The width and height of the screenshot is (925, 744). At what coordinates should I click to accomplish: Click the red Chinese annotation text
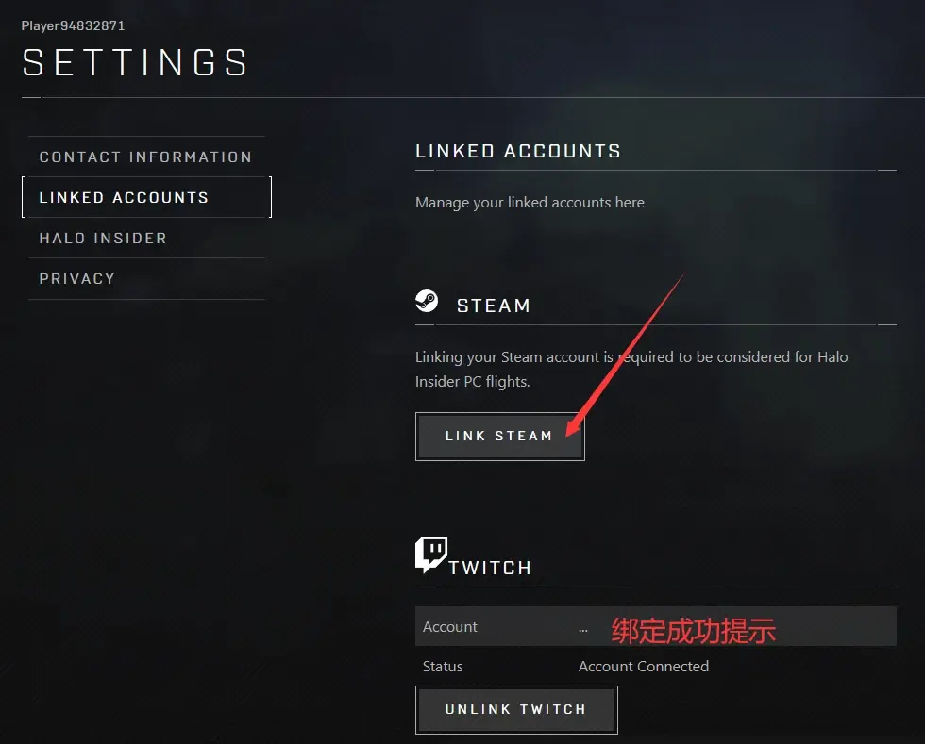(694, 630)
